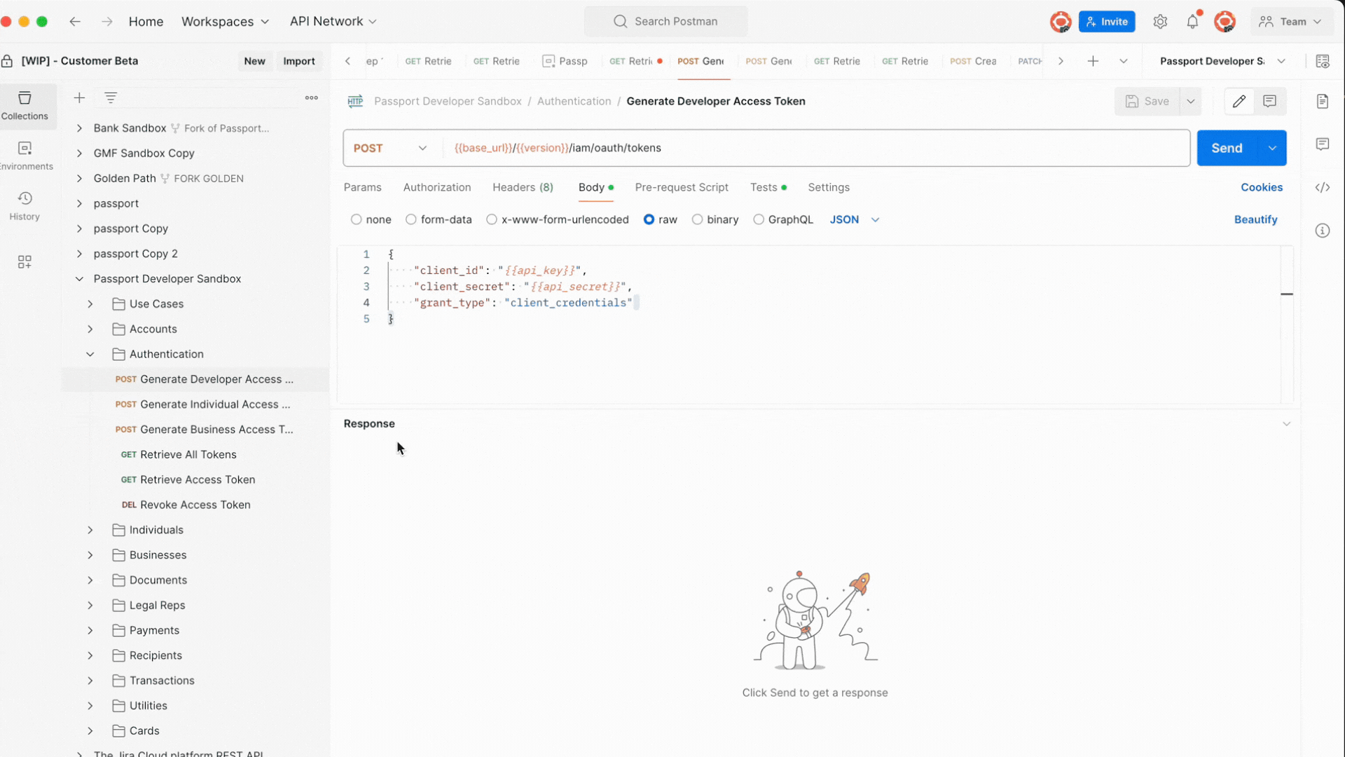This screenshot has height=757, width=1345.
Task: Open the configure workspace sidebar grid icon
Action: 25,261
